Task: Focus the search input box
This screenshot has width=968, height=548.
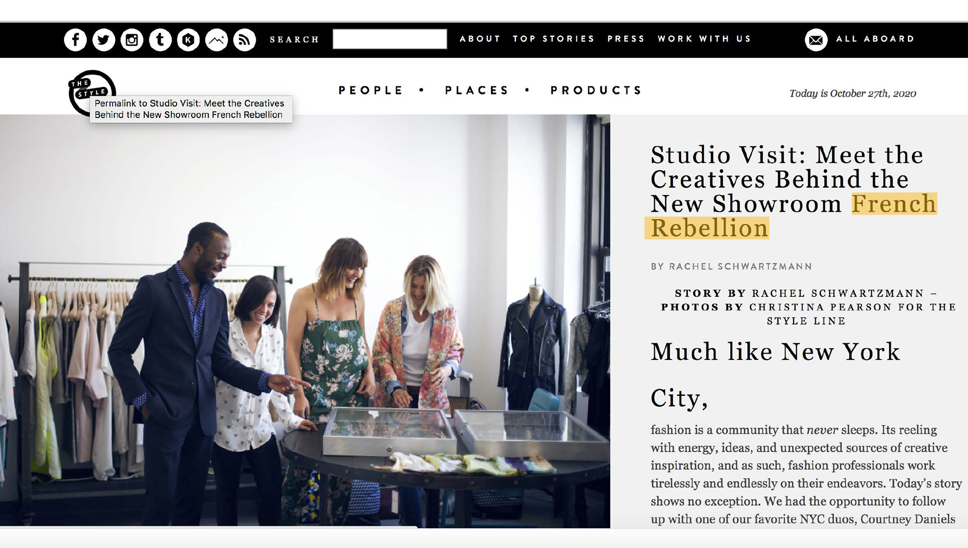Action: point(390,39)
